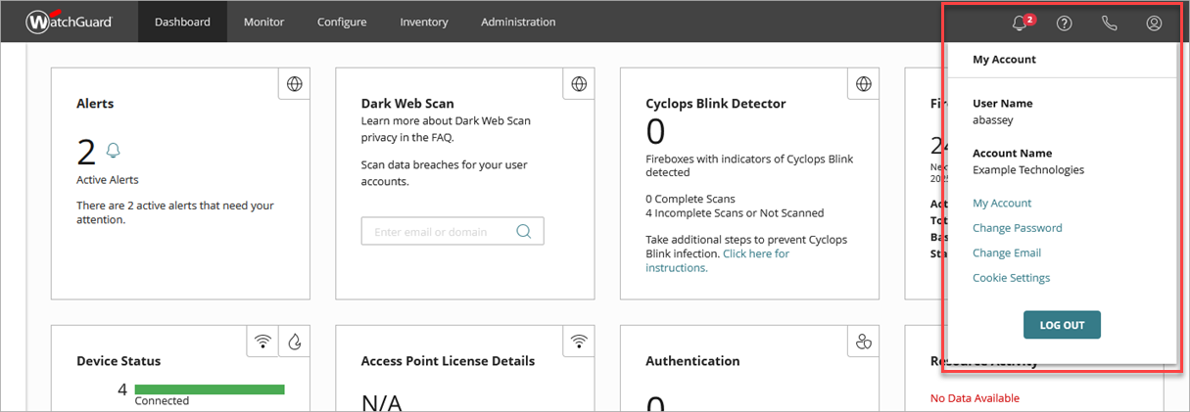Click the user account profile icon

pyautogui.click(x=1154, y=23)
